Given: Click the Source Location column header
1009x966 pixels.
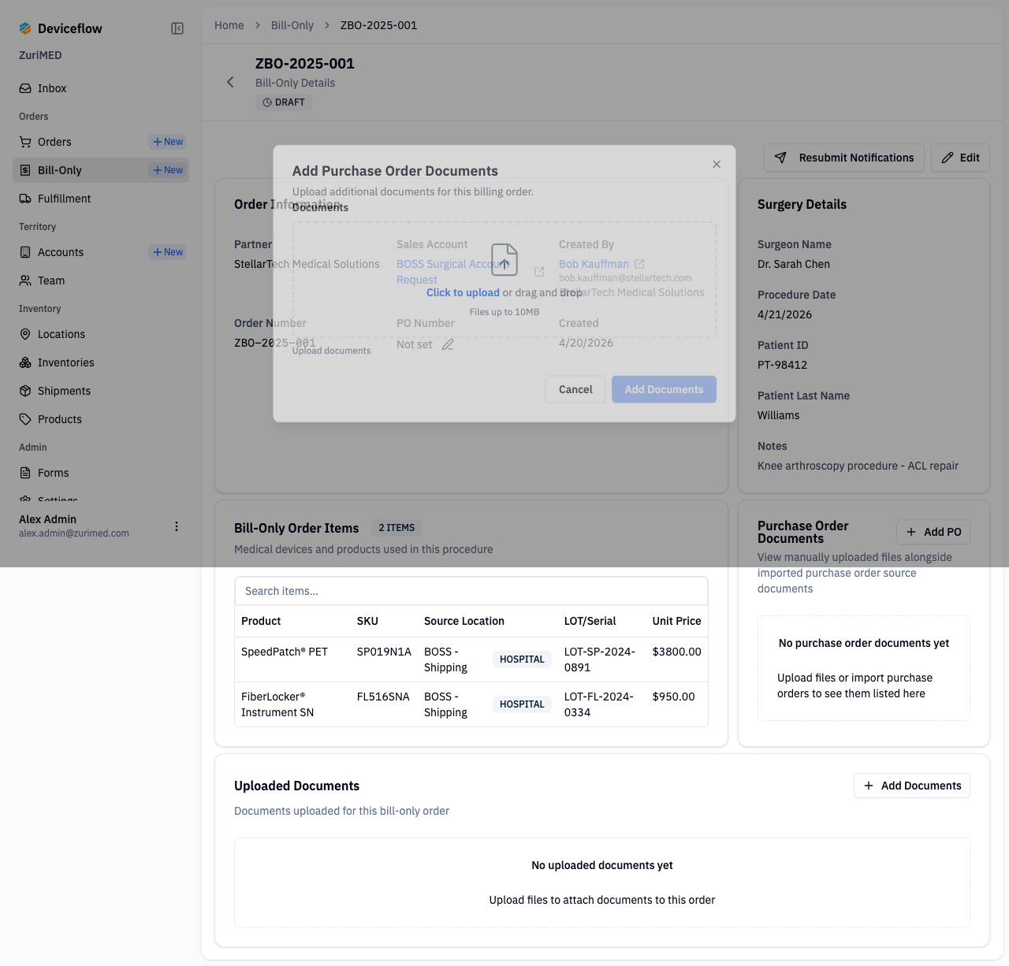Looking at the screenshot, I should click(464, 621).
